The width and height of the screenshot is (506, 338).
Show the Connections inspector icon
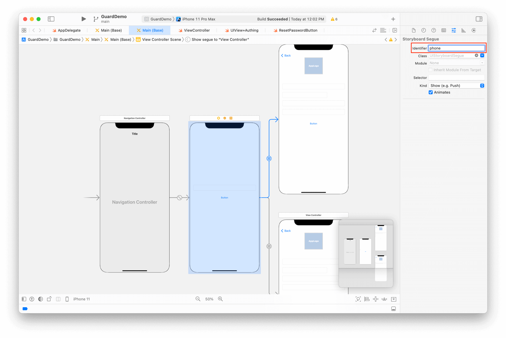click(474, 30)
